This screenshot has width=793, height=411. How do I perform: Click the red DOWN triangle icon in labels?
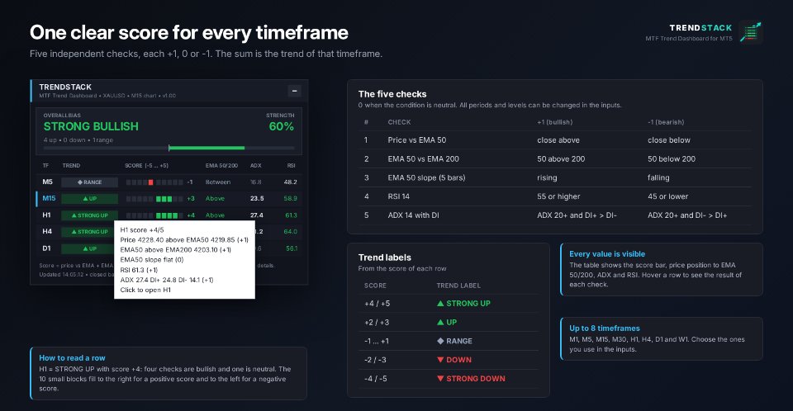click(440, 360)
